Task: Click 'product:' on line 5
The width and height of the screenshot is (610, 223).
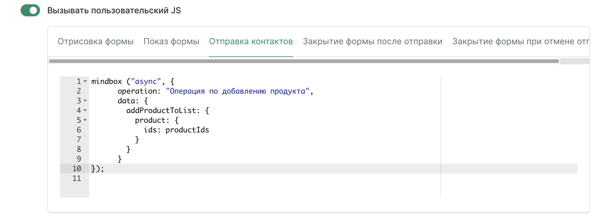Action: (152, 120)
